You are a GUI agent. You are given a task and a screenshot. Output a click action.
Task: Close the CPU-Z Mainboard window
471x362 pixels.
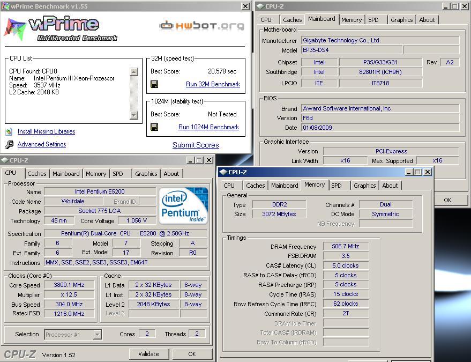[465, 6]
